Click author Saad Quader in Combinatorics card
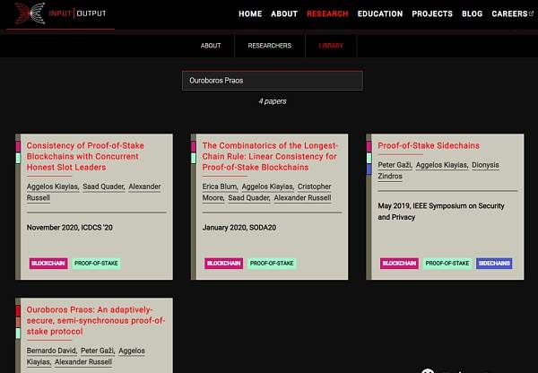The width and height of the screenshot is (538, 373). [x=248, y=198]
